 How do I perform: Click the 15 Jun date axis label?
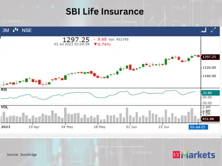(164, 127)
